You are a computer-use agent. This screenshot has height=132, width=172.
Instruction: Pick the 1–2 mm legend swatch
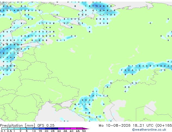pyautogui.click(x=17, y=128)
